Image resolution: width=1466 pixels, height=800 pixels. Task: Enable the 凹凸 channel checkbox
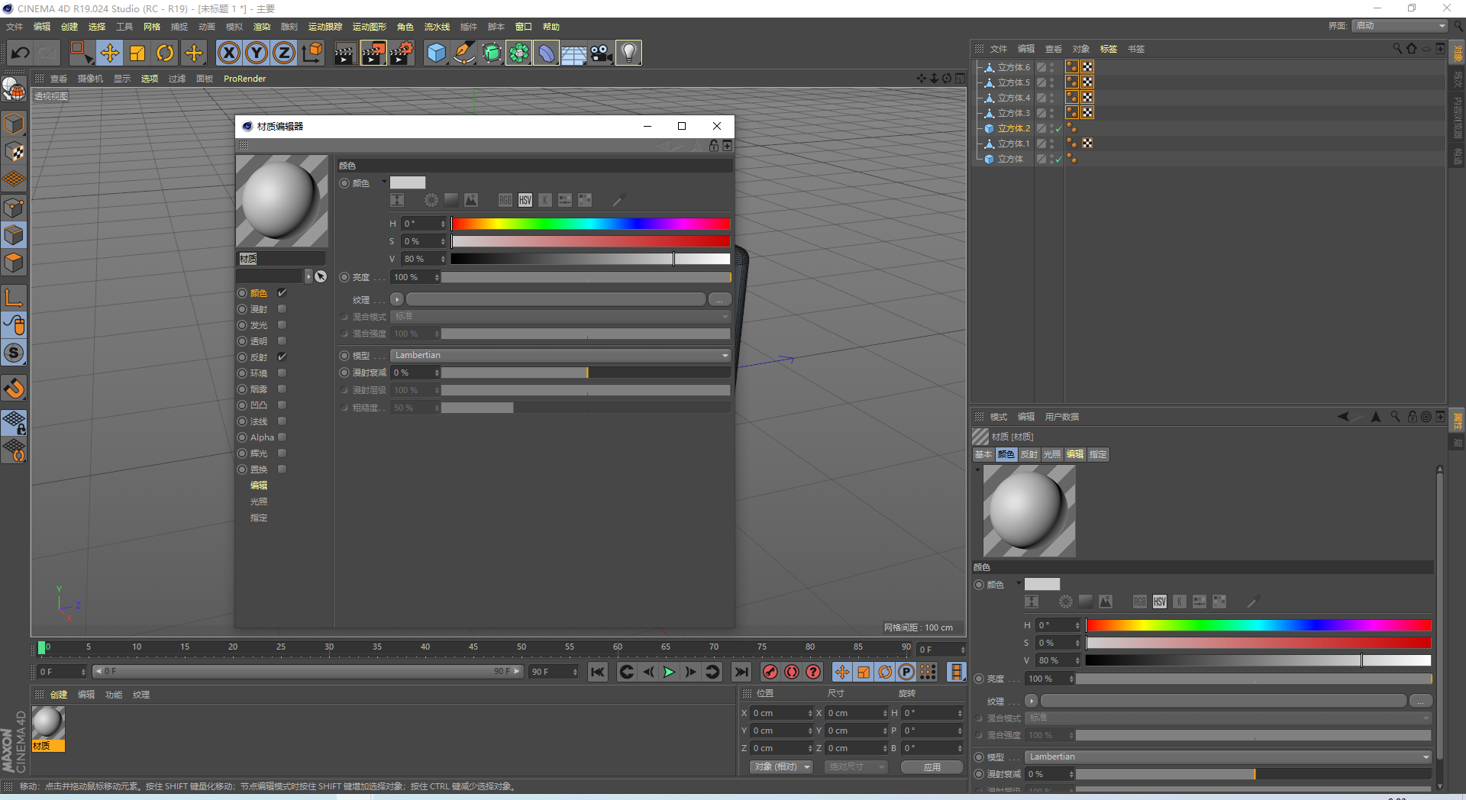pyautogui.click(x=282, y=405)
